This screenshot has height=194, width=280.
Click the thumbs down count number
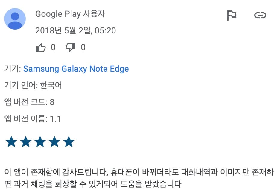(83, 47)
